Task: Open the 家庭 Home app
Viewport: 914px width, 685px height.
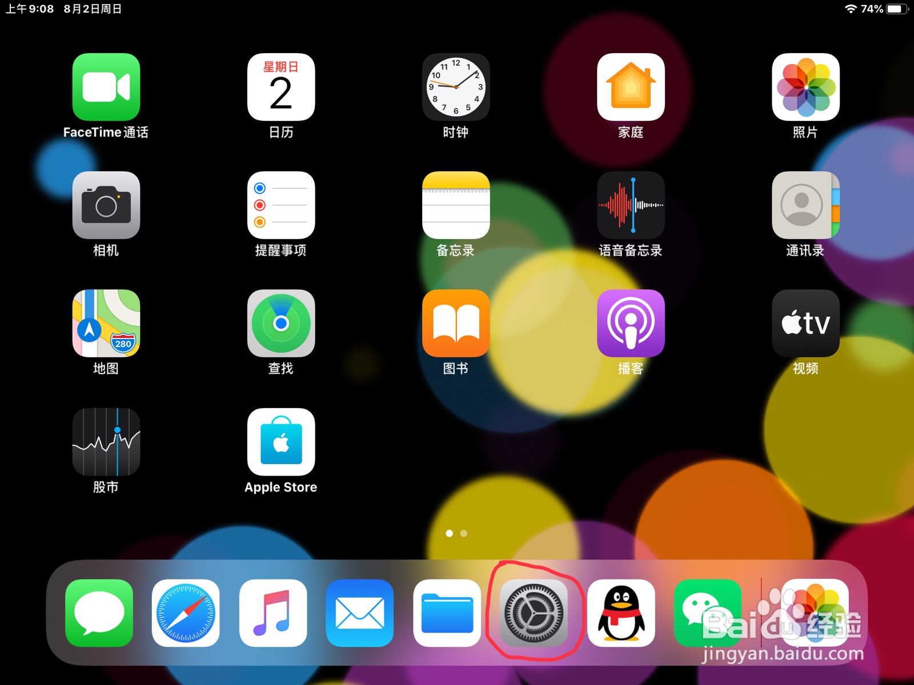Action: (x=631, y=87)
